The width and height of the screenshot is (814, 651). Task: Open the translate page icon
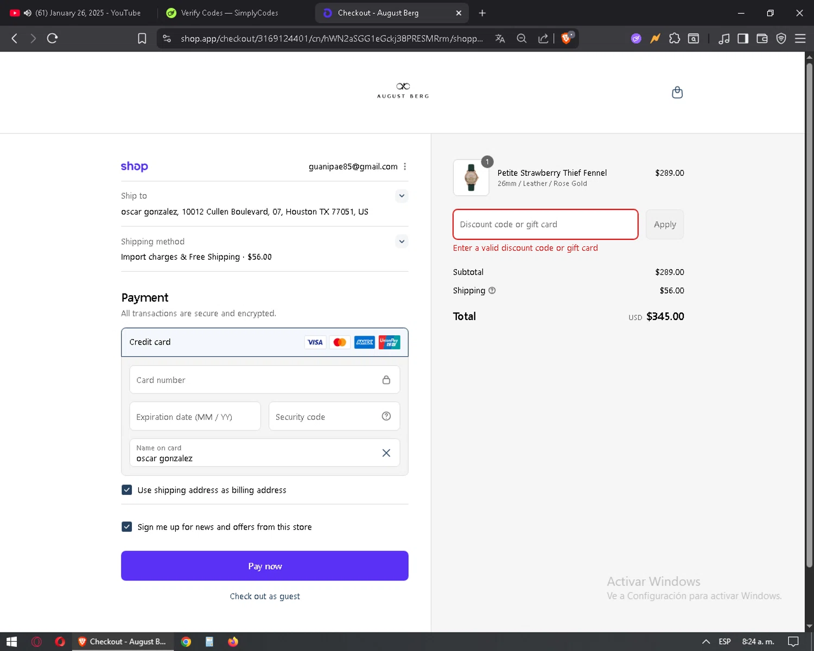pos(500,39)
